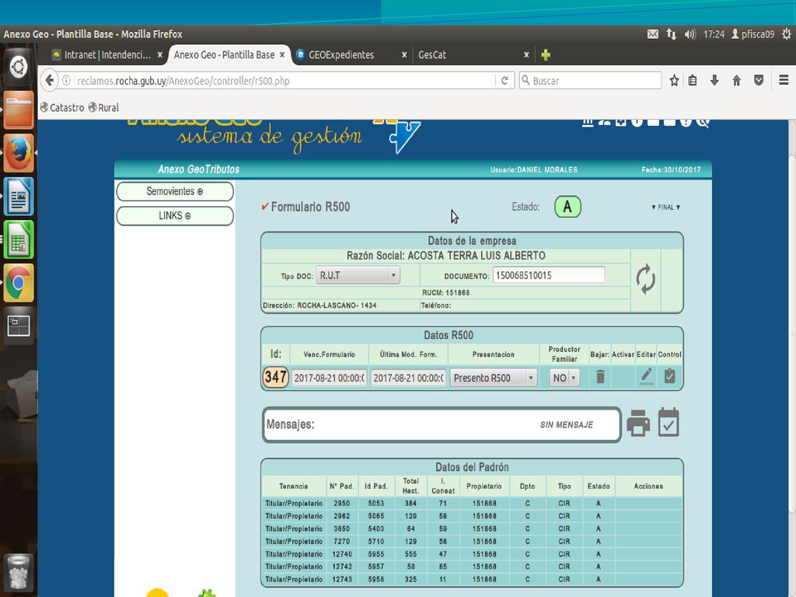
Task: Close the Intranet Intendencia tab
Action: coord(160,55)
